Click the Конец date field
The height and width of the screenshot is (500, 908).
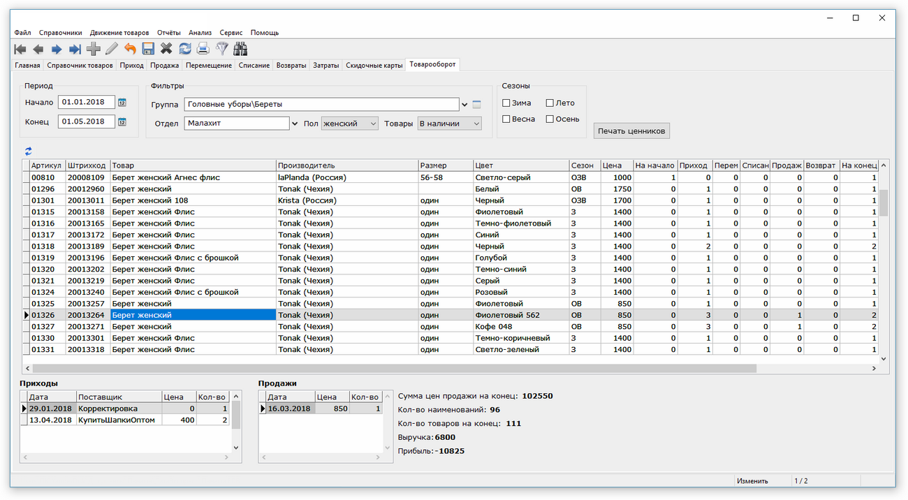(86, 122)
